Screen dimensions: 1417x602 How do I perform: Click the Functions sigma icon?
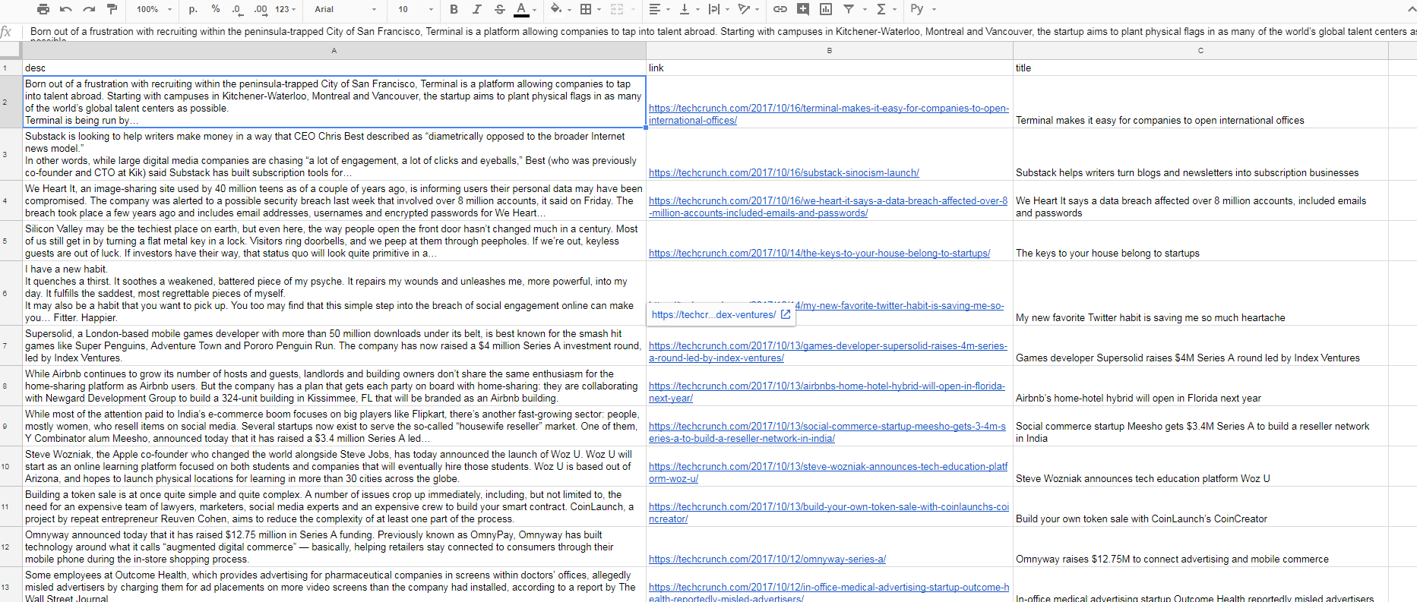(881, 9)
